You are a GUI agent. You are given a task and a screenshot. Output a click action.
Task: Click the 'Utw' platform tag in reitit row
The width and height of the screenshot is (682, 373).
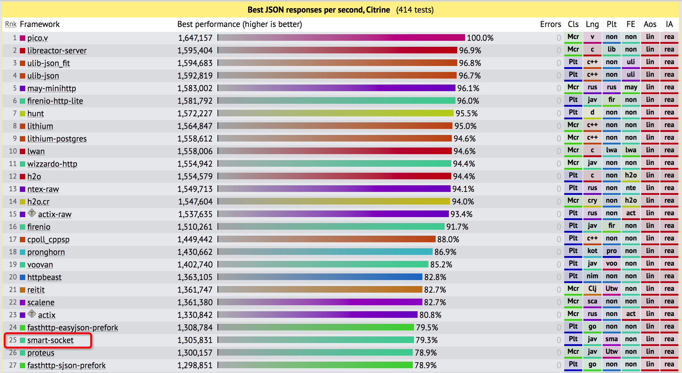click(611, 289)
